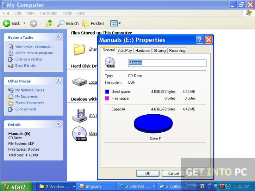The image size is (255, 191).
Task: Click the magenta Free space swatch
Action: 107,98
